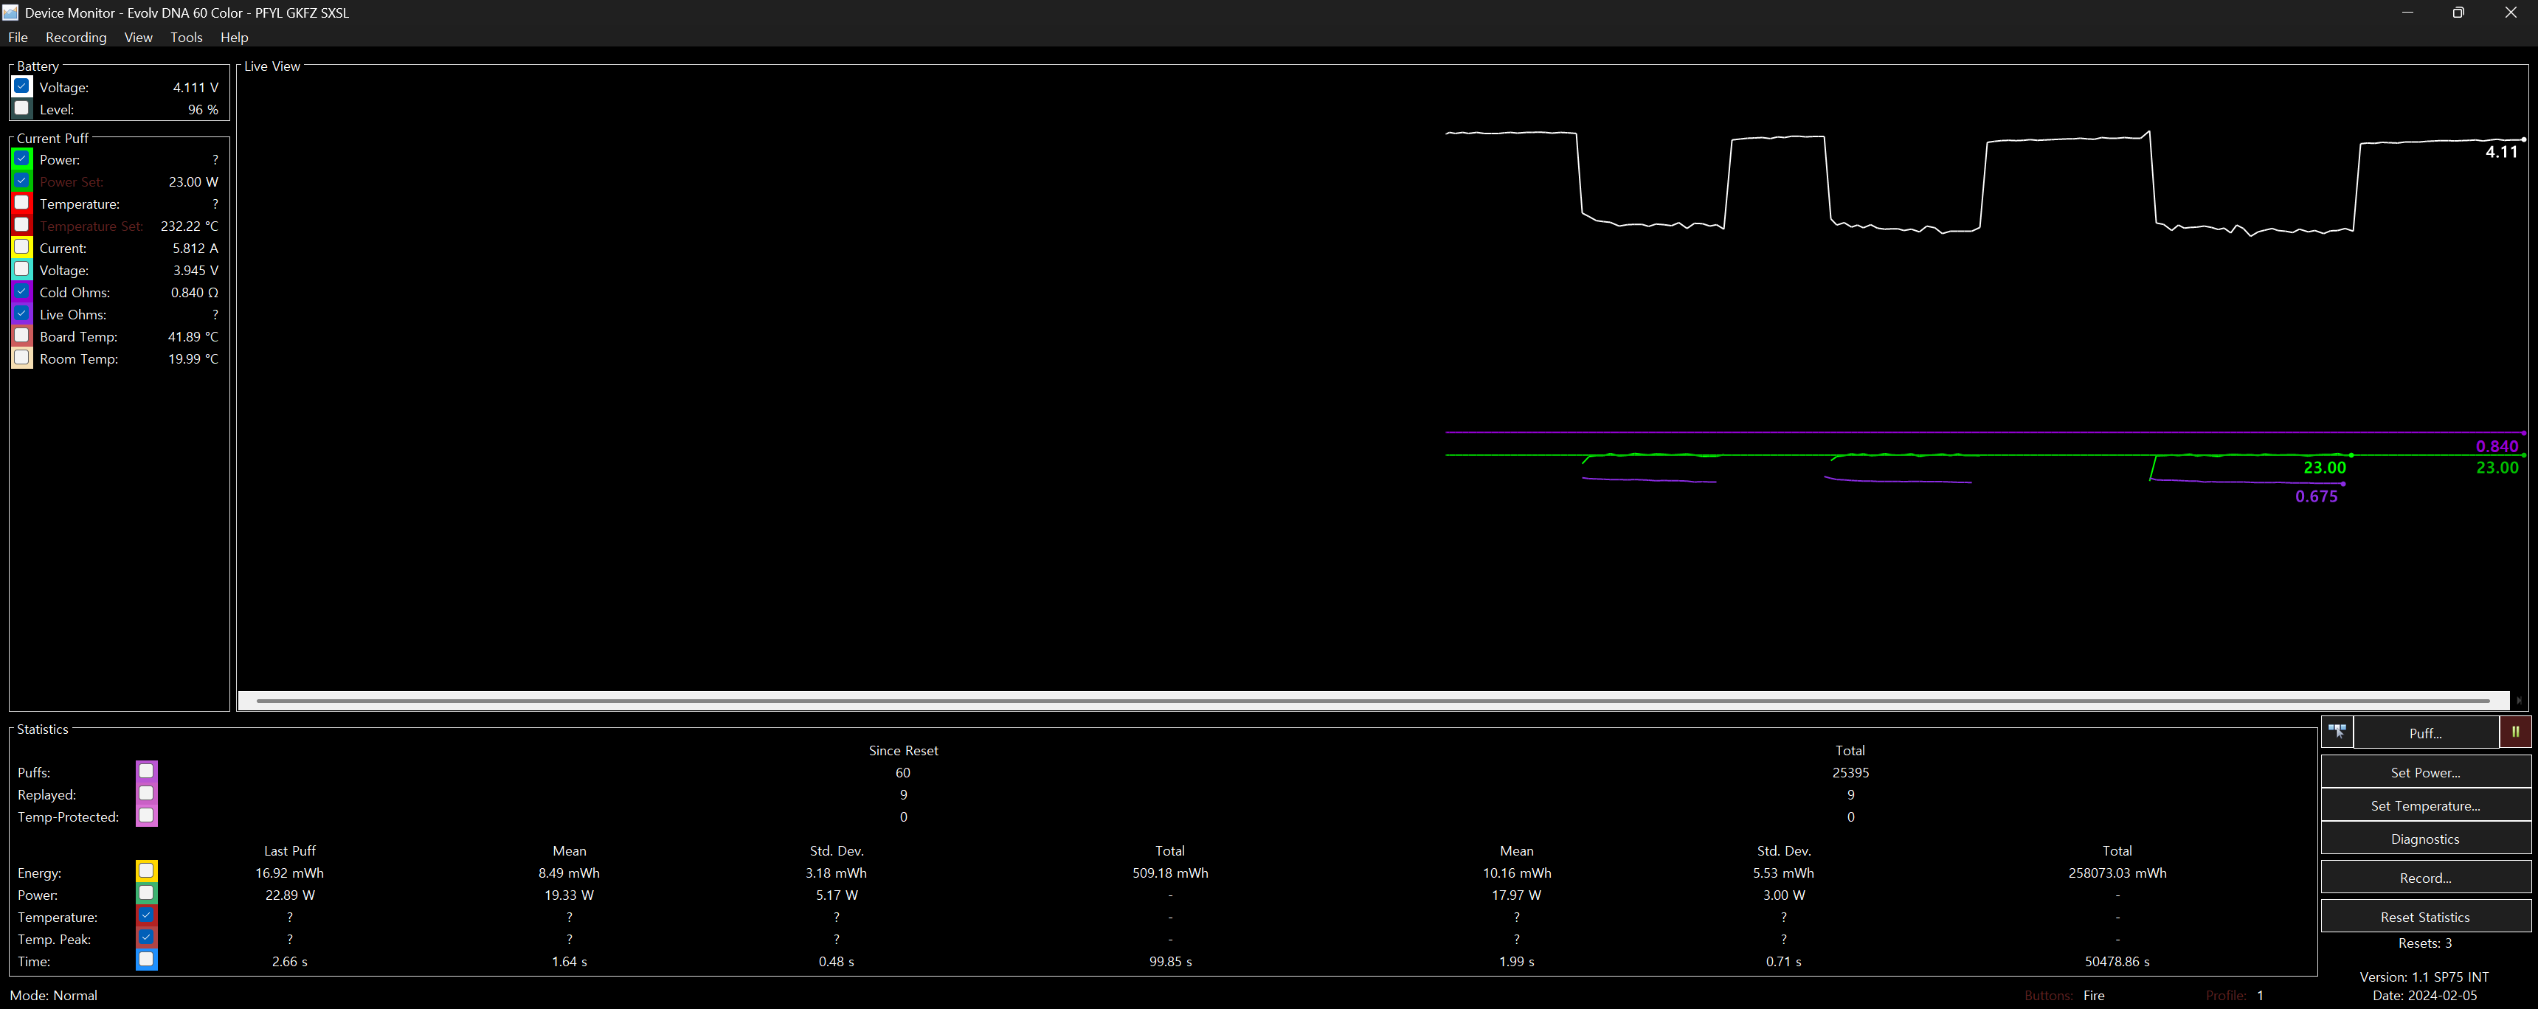The width and height of the screenshot is (2538, 1009).
Task: Toggle Board Temp checkbox
Action: click(x=21, y=336)
